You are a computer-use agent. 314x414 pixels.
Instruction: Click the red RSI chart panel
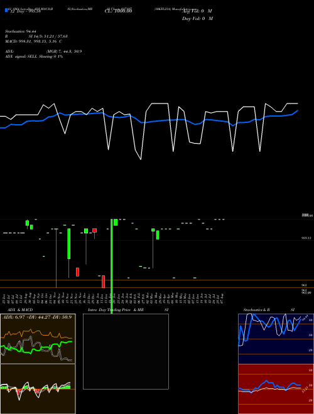276,389
